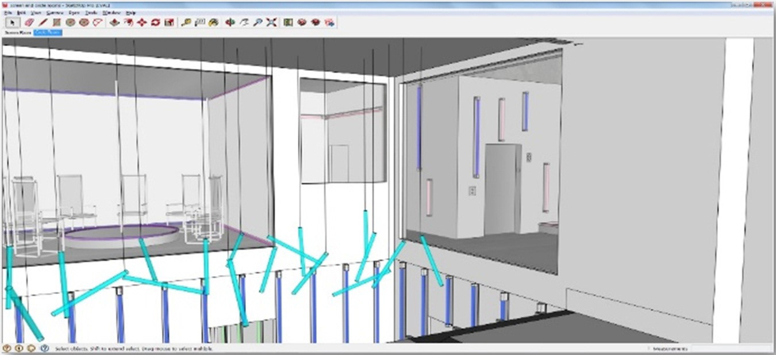Open the Window menu
776x355 pixels.
(111, 12)
